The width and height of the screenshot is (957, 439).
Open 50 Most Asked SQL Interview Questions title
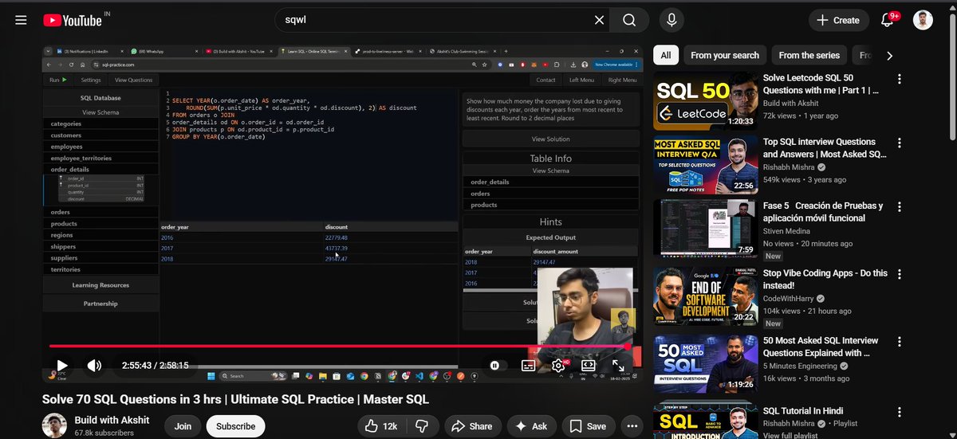coord(821,347)
